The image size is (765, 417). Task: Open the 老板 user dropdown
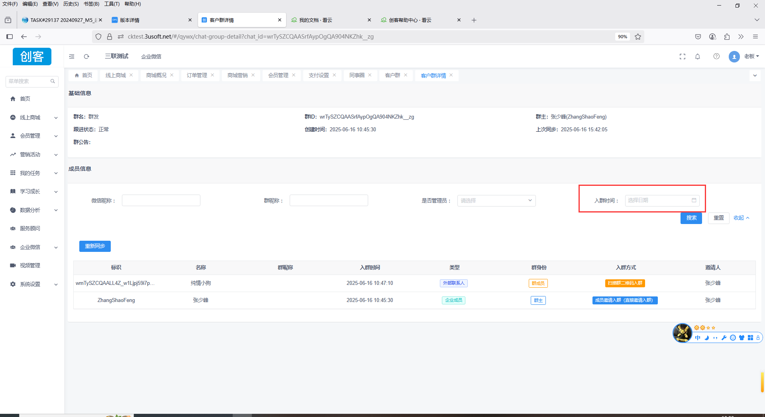(x=751, y=57)
